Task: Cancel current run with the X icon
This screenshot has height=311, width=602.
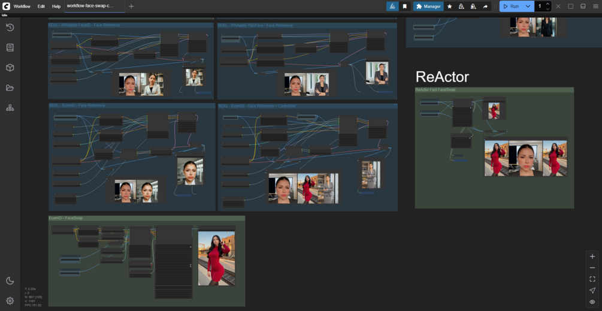Action: 558,6
